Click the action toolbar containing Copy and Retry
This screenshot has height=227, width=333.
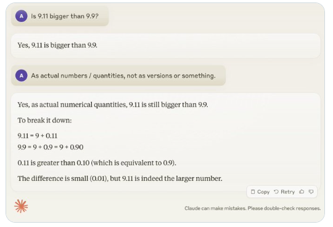tap(282, 192)
